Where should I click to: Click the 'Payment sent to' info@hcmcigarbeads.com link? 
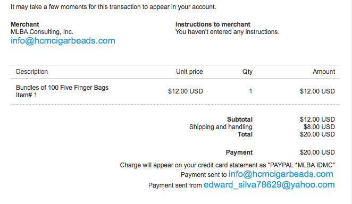281,174
